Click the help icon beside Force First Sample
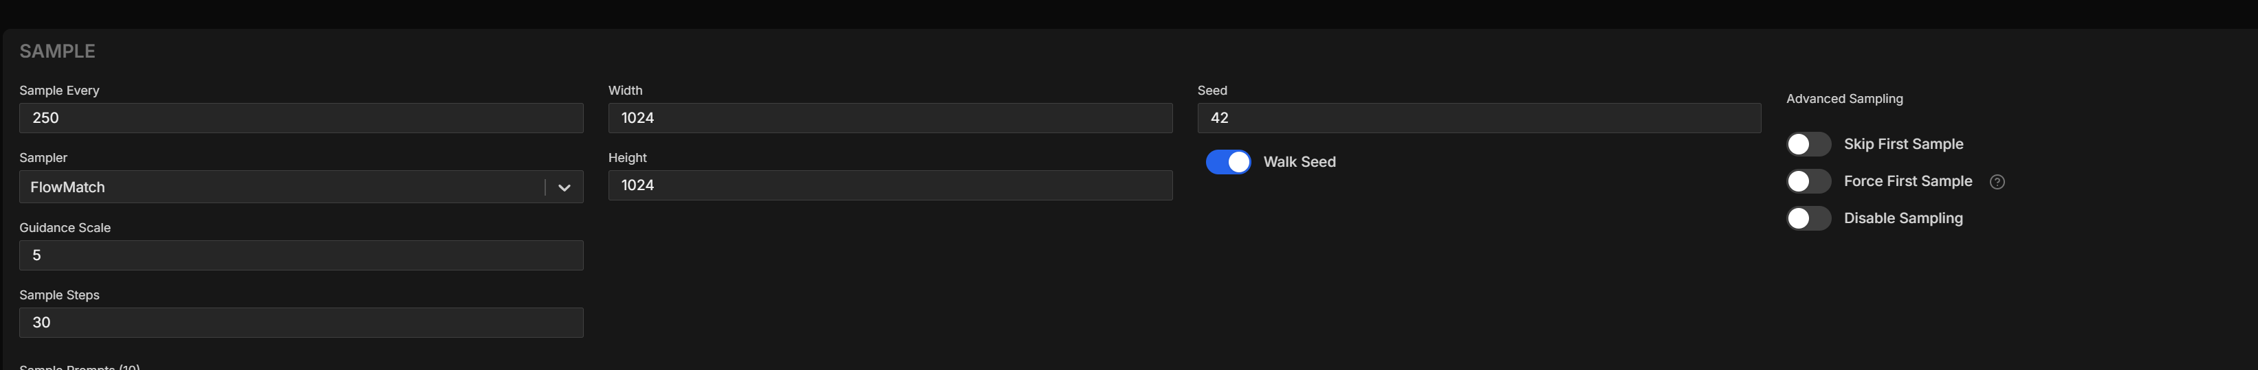 (x=1997, y=182)
